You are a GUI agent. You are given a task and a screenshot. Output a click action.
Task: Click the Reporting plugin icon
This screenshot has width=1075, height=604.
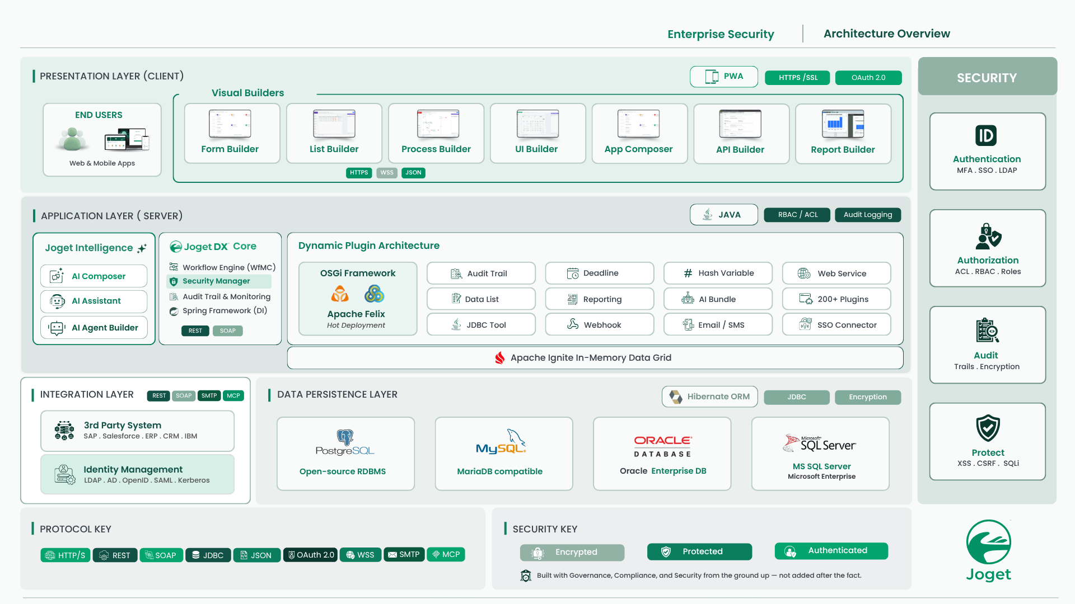[572, 299]
